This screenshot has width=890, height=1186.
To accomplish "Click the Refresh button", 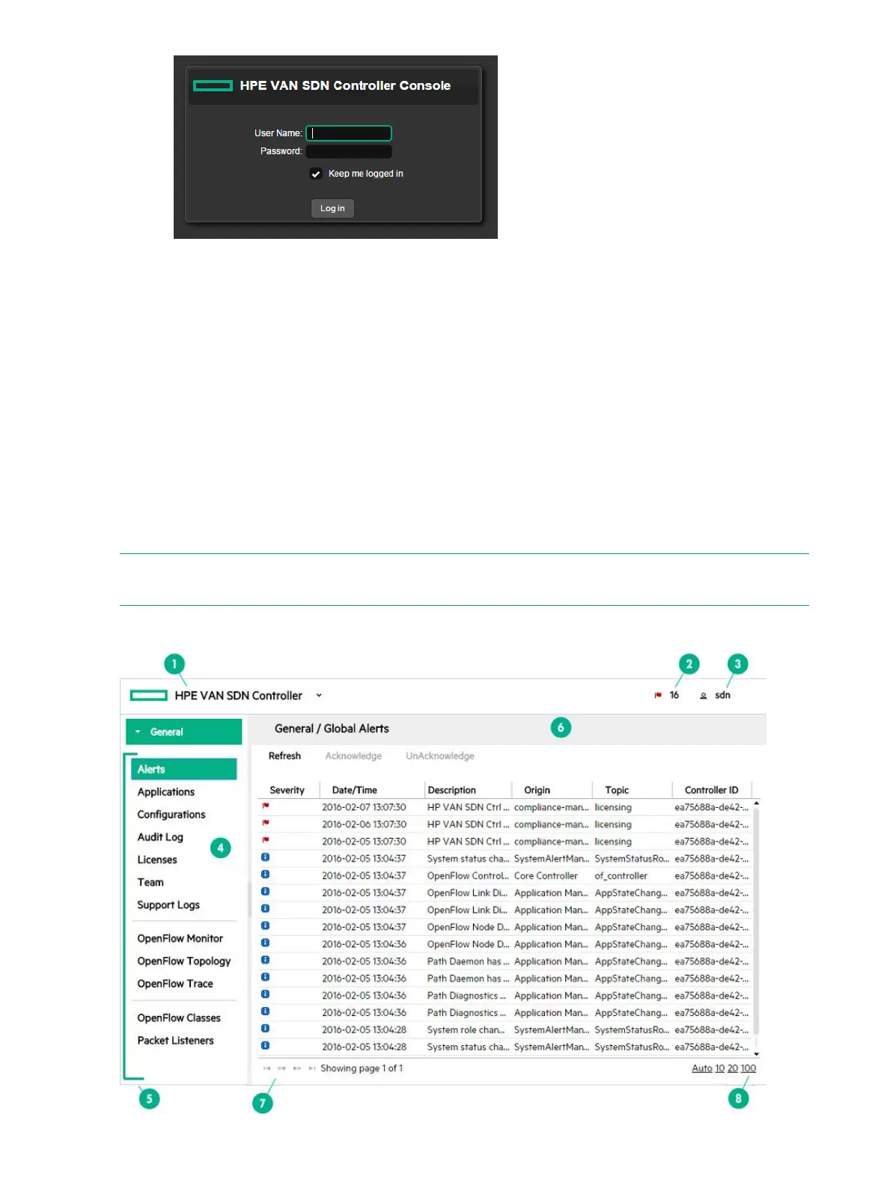I will (x=284, y=755).
